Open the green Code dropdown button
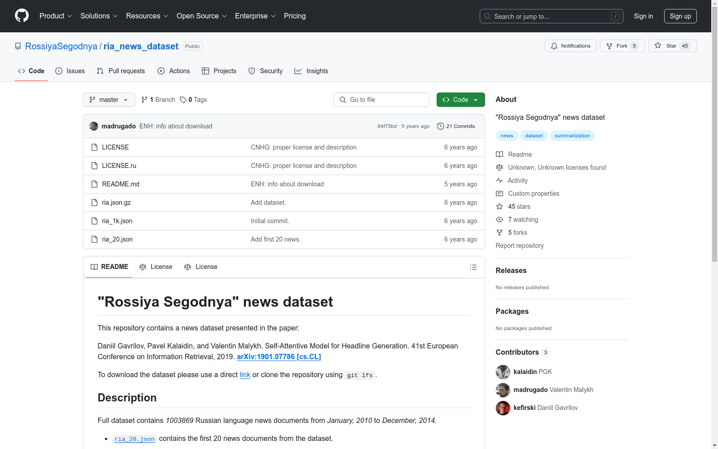 [x=460, y=100]
